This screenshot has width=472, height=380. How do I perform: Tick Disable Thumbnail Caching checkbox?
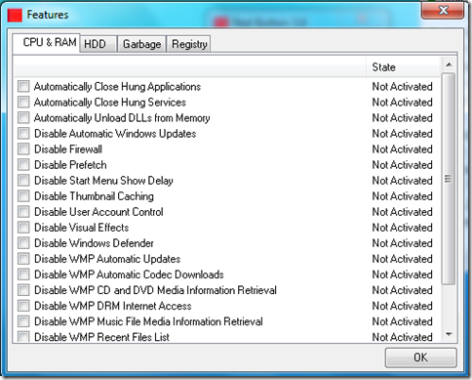[23, 196]
